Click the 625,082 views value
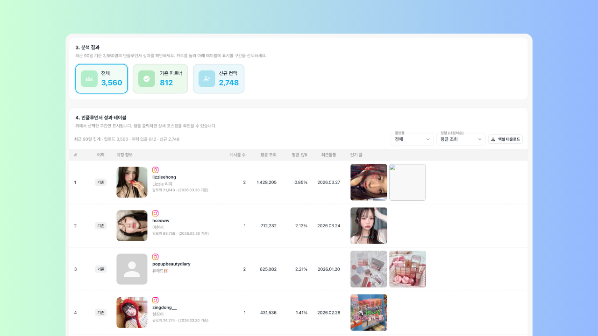The width and height of the screenshot is (598, 336). coord(268,269)
